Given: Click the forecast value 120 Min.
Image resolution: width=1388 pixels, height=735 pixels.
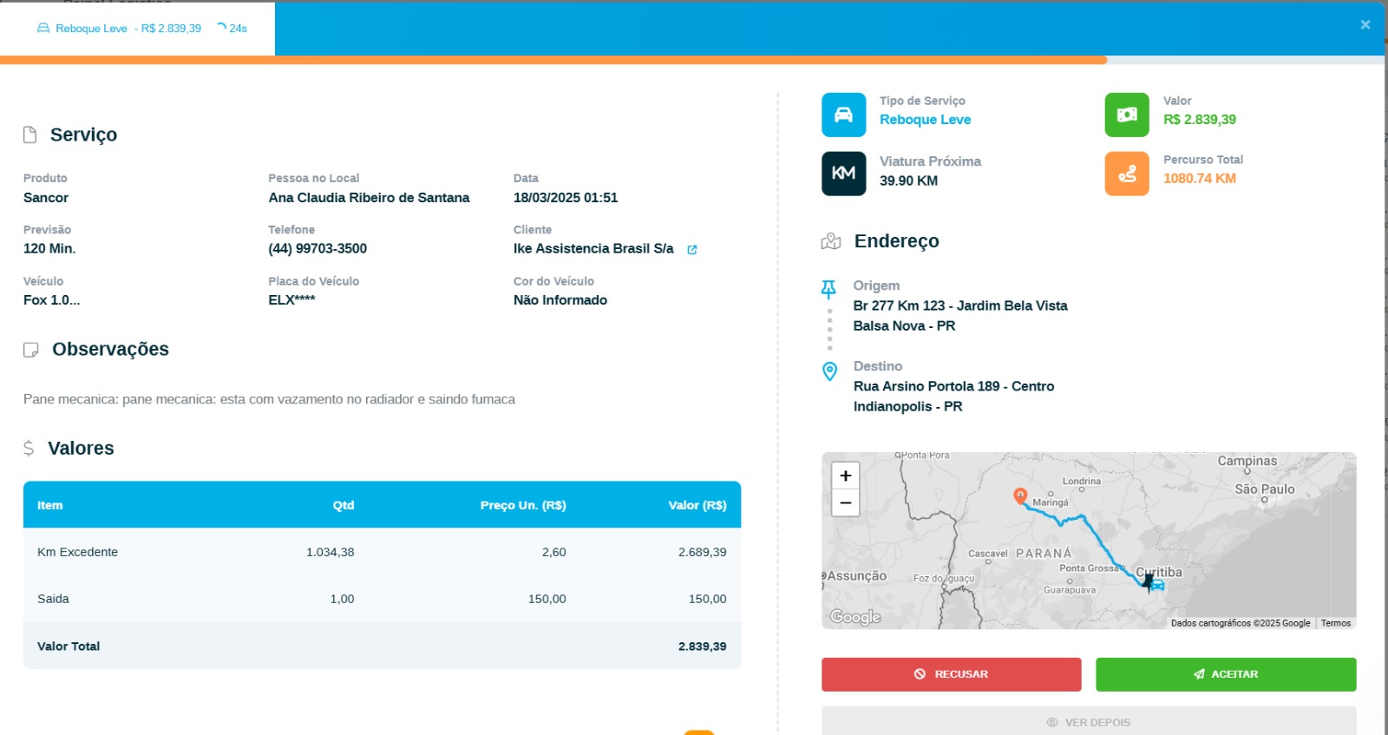Looking at the screenshot, I should coord(49,249).
